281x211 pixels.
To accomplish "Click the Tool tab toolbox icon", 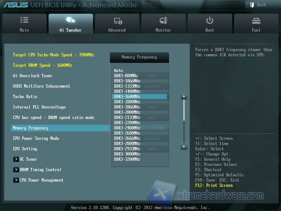I will click(x=256, y=21).
